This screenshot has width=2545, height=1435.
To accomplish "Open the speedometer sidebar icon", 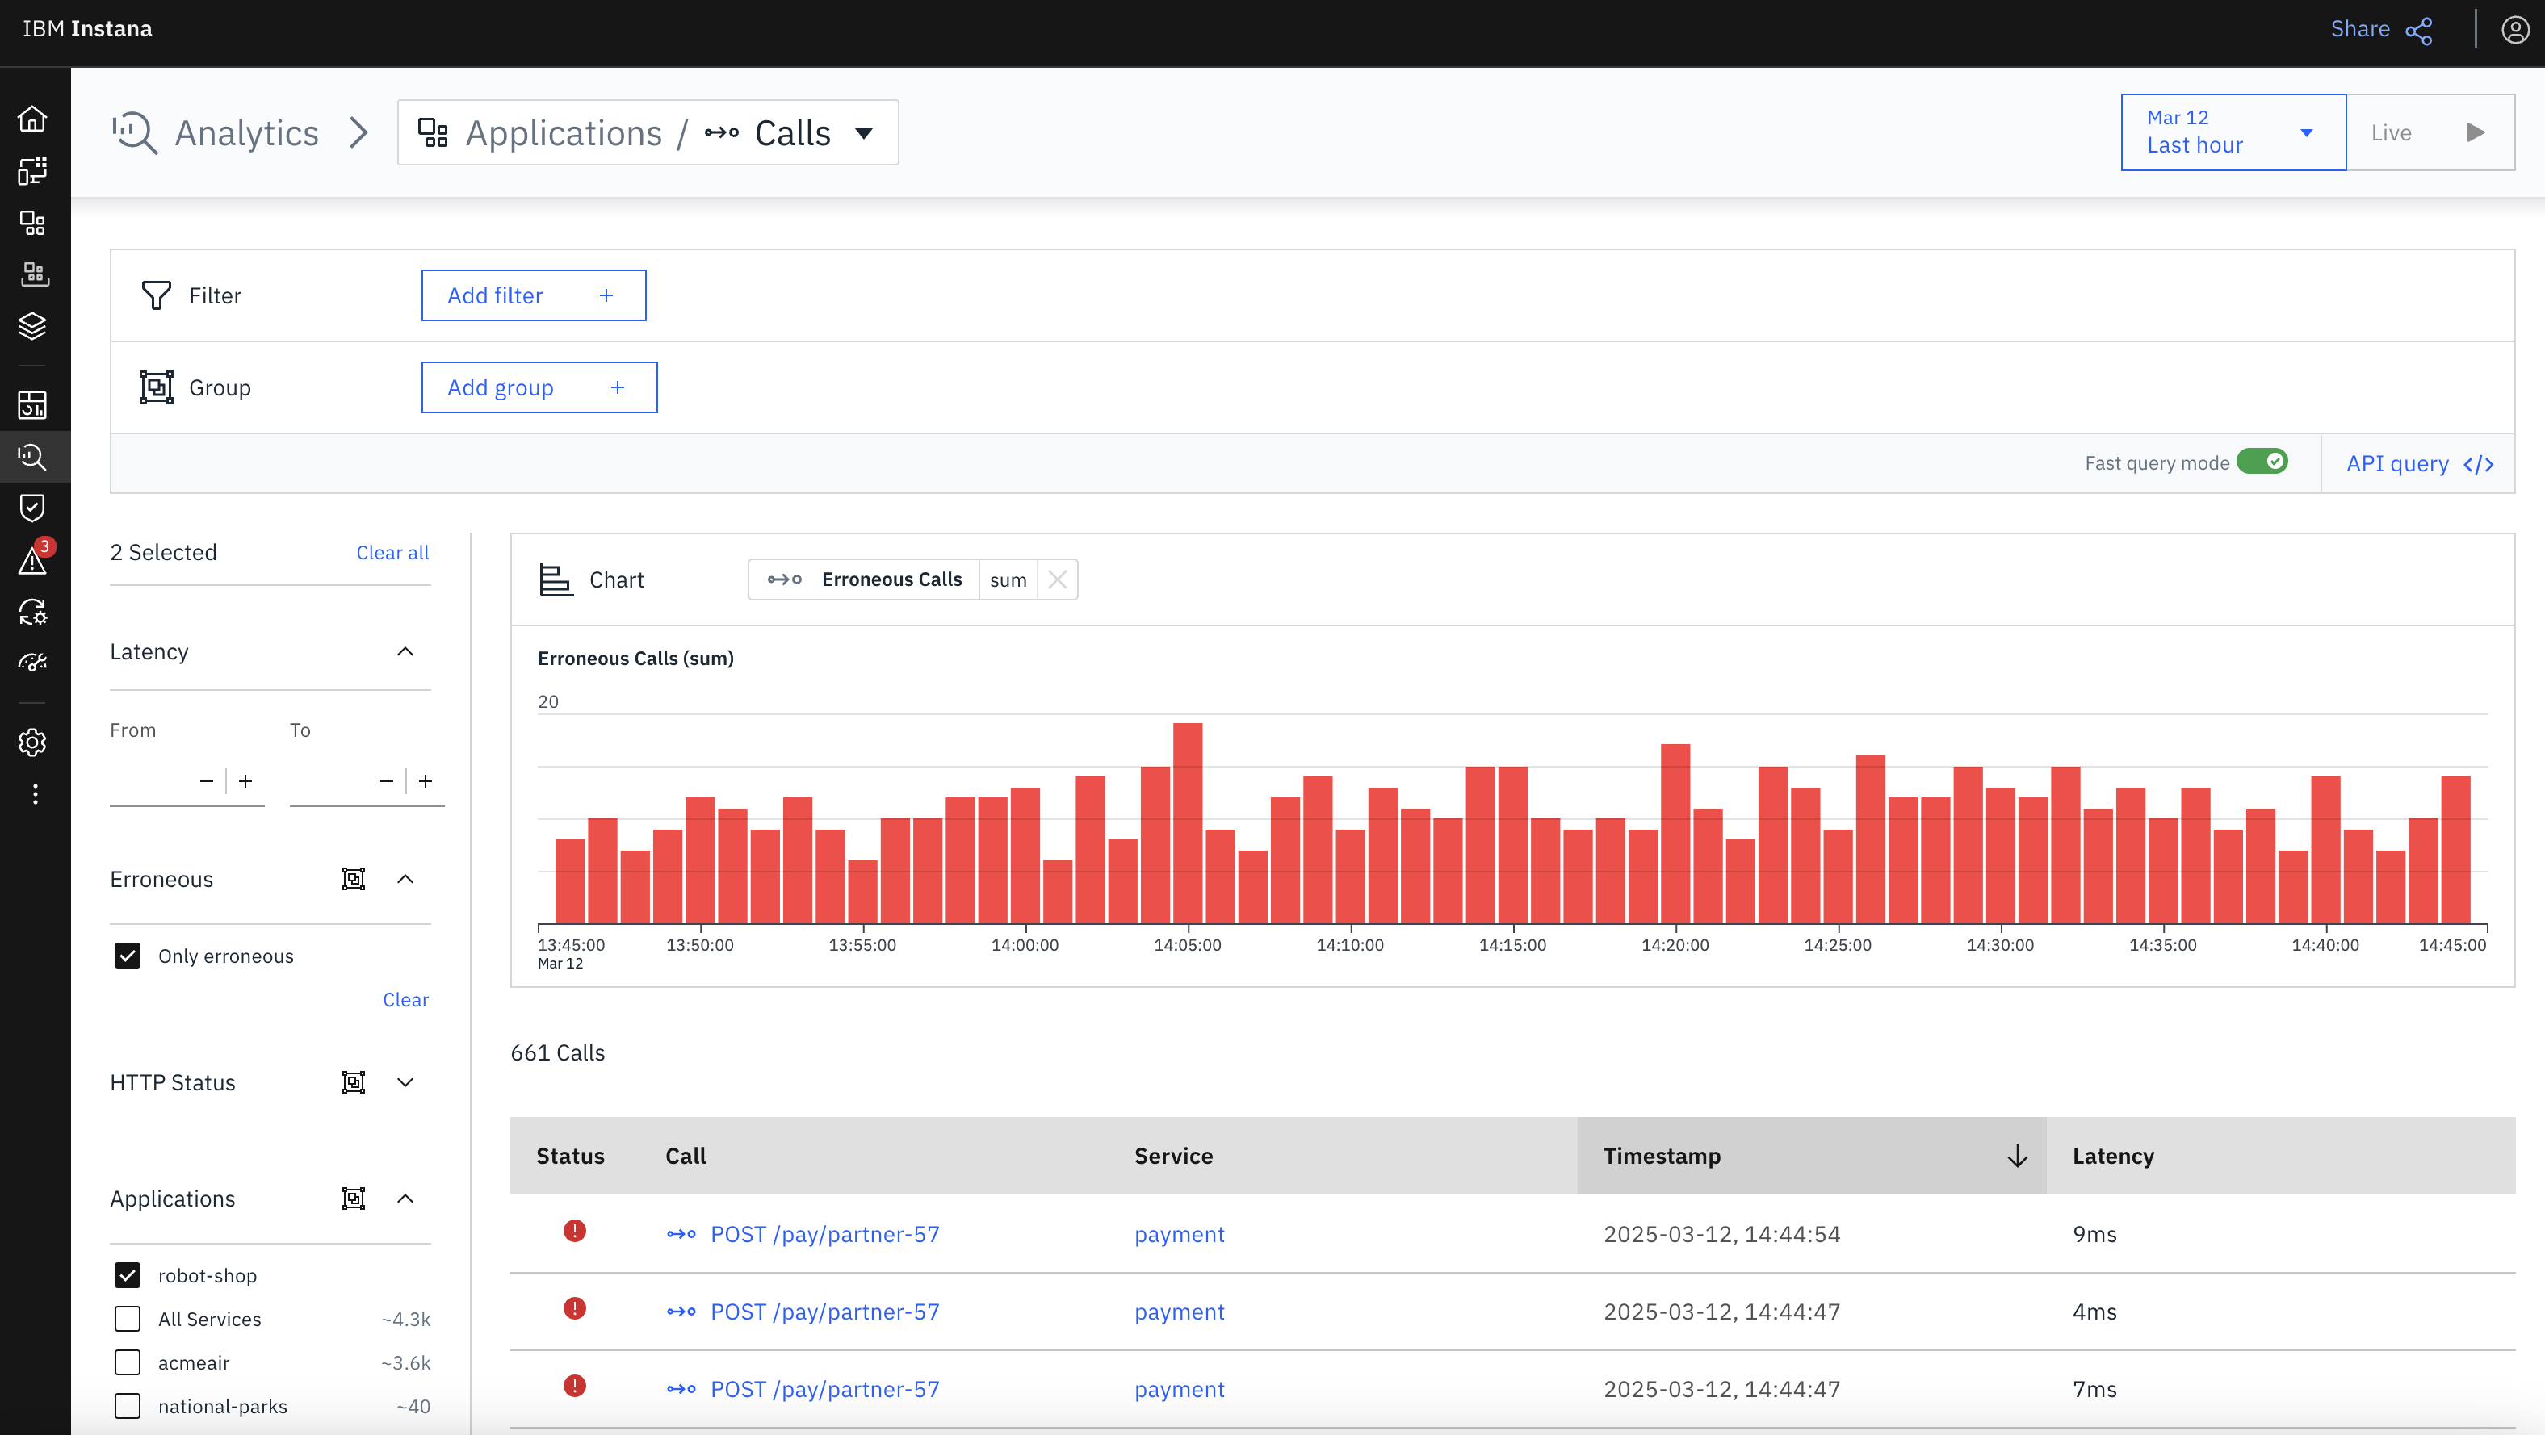I will [x=32, y=663].
